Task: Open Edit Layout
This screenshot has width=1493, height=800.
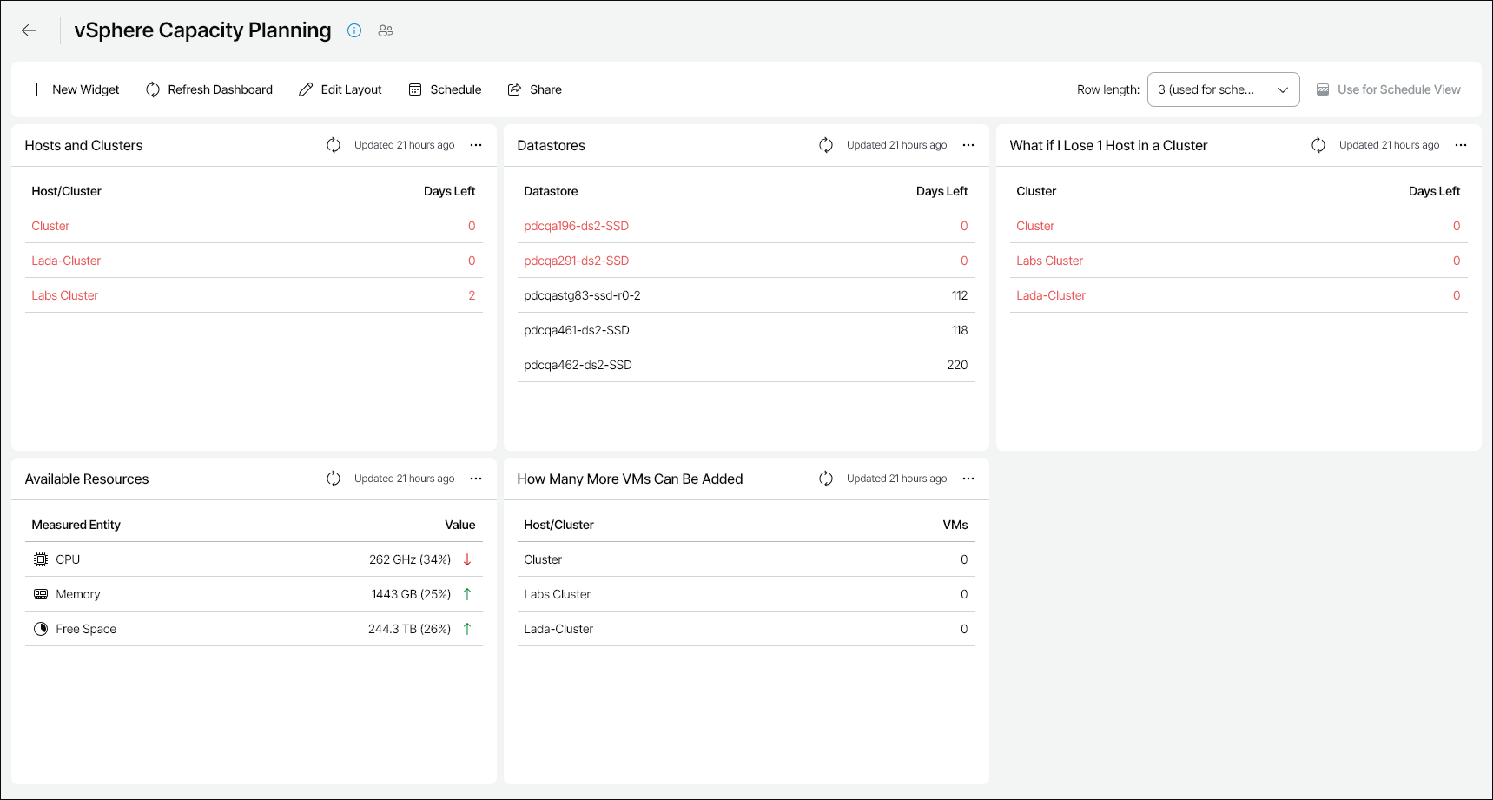Action: 340,89
